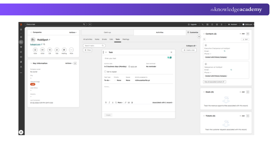Add a ticket with Add button
Screen dimensions: 273x144
coord(242,116)
